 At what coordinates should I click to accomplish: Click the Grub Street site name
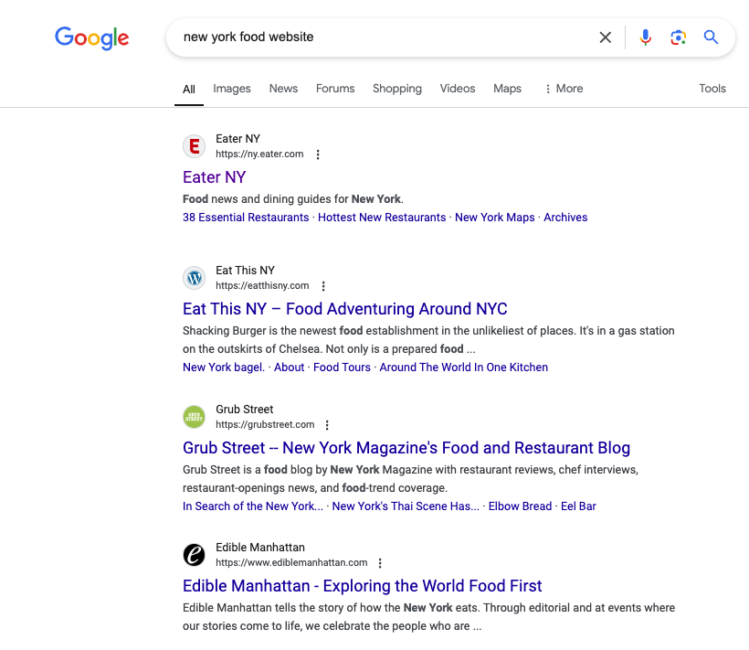(245, 410)
